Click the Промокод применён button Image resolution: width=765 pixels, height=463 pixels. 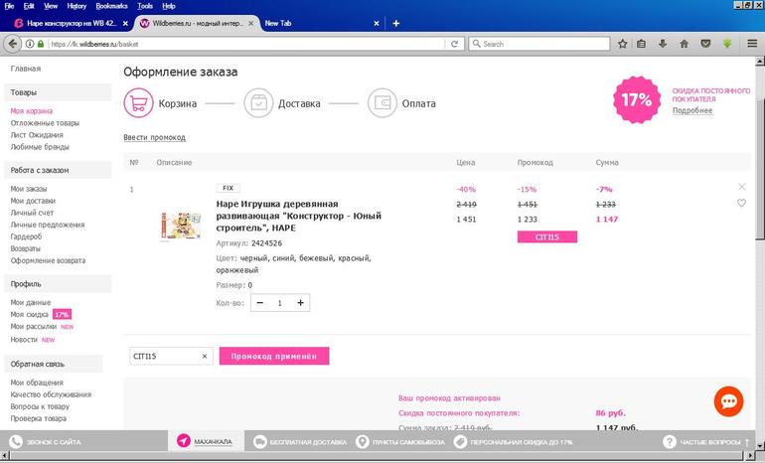pyautogui.click(x=273, y=356)
